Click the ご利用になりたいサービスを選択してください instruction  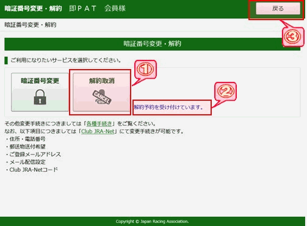click(x=66, y=60)
